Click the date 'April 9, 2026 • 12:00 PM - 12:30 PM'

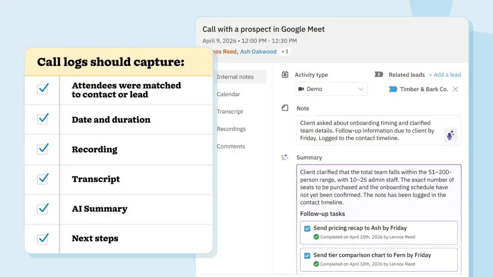point(250,41)
